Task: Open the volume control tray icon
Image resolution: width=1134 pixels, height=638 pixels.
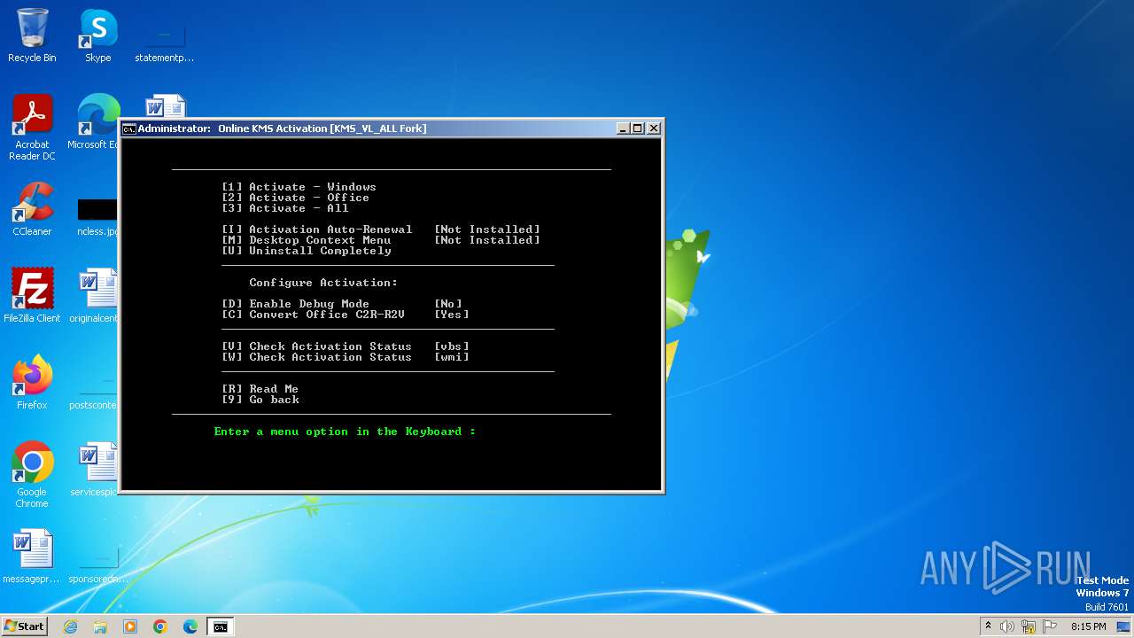Action: pyautogui.click(x=1007, y=626)
